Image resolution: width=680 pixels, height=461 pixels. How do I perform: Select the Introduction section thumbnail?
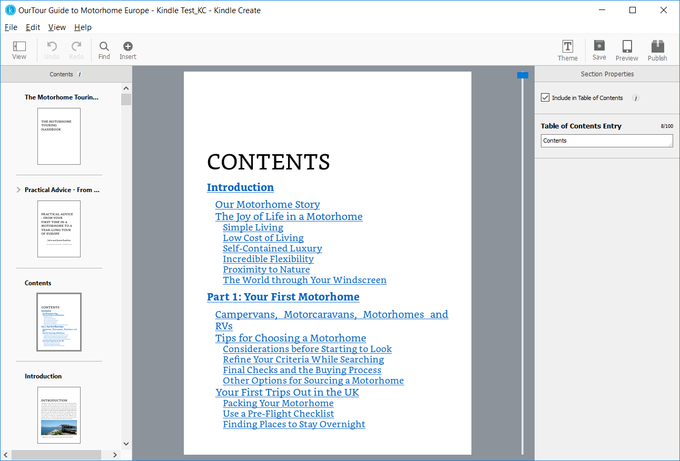point(59,415)
